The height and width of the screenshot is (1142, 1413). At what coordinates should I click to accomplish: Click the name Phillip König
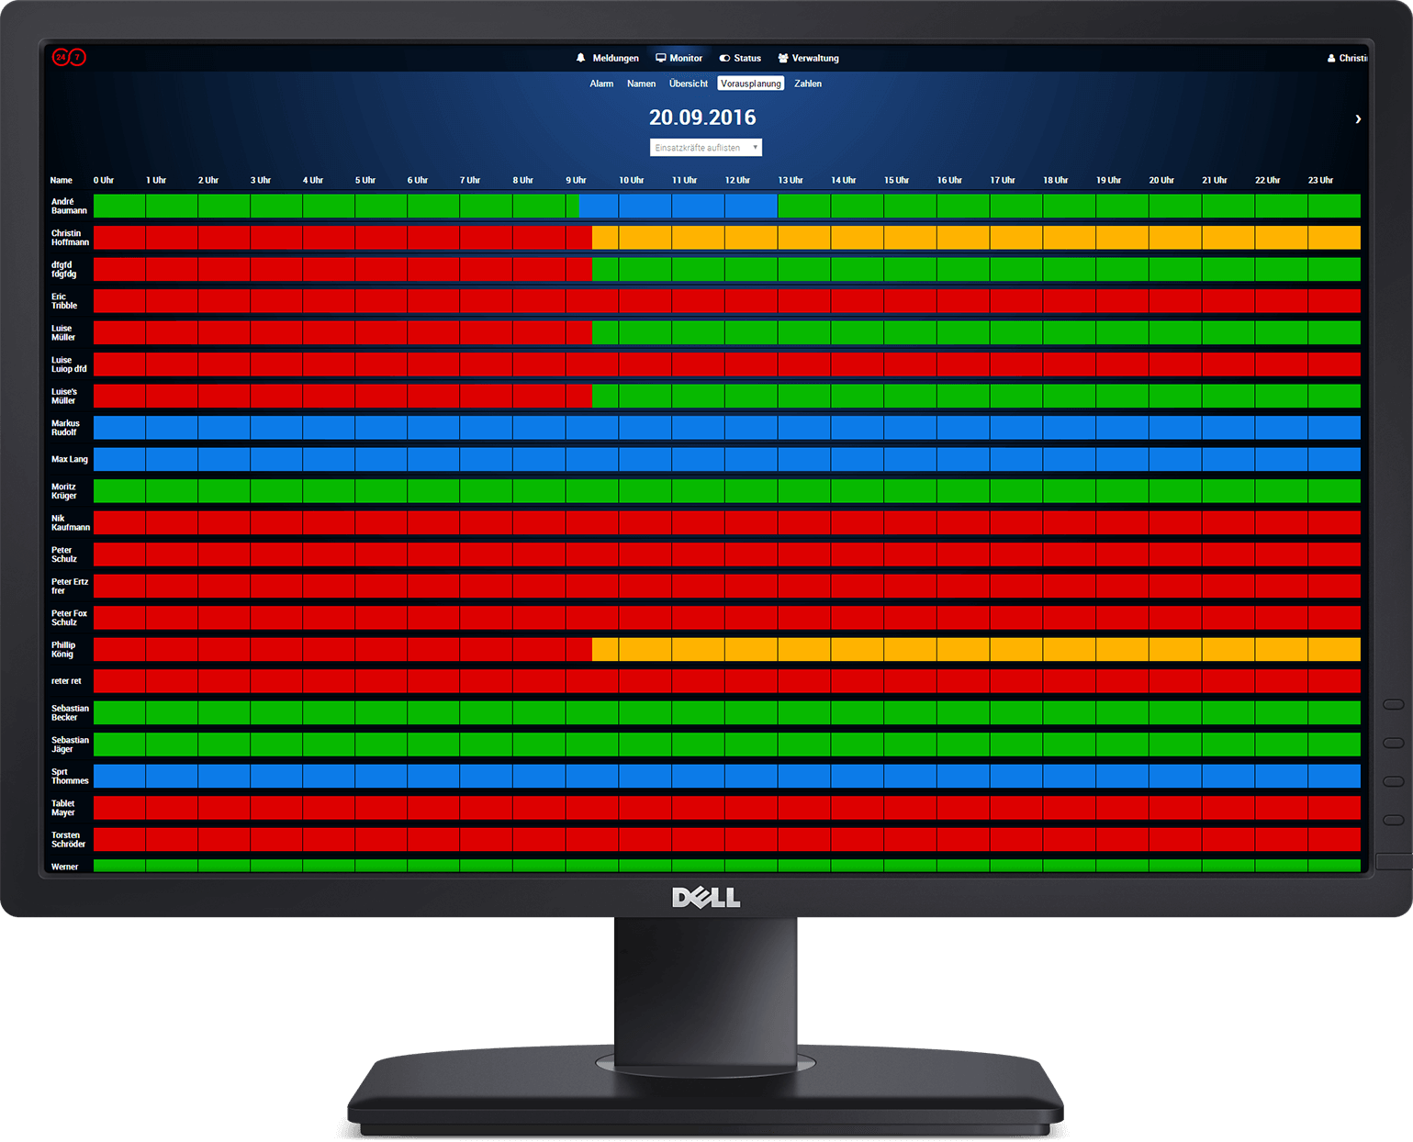click(x=63, y=650)
